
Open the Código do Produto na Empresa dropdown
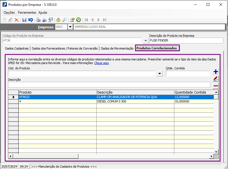click(146, 41)
